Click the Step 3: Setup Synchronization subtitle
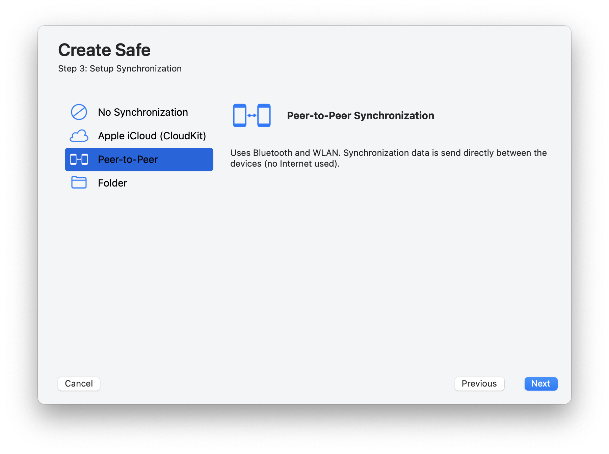The image size is (609, 454). 120,68
